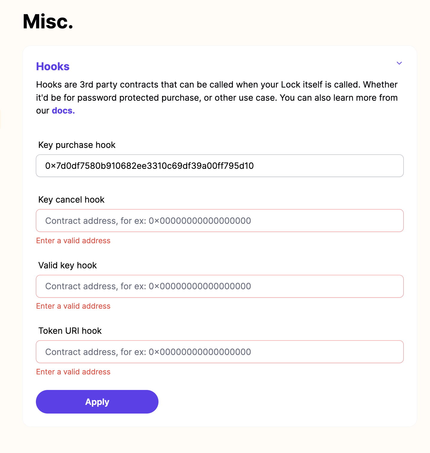Click the Valid key hook label

(x=67, y=265)
